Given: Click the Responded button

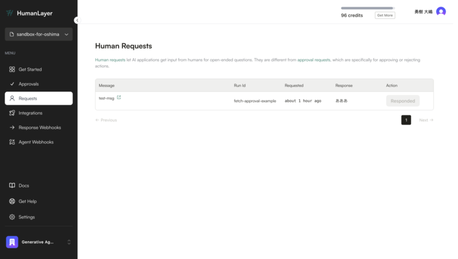Looking at the screenshot, I should click(x=402, y=101).
